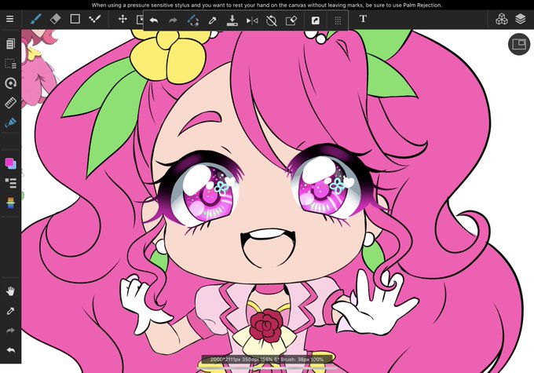
Task: Open the materials cubes panel
Action: tap(501, 19)
